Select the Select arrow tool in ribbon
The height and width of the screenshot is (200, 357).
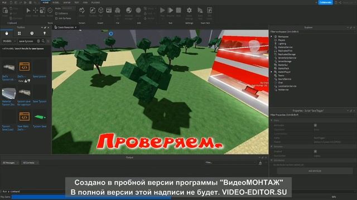(x=28, y=11)
